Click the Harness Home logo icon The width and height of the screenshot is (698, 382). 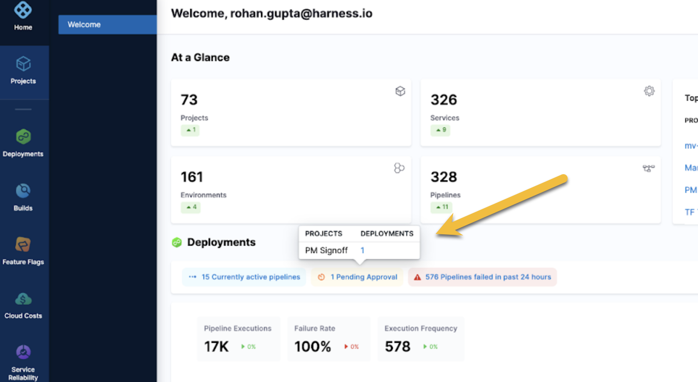[x=23, y=10]
